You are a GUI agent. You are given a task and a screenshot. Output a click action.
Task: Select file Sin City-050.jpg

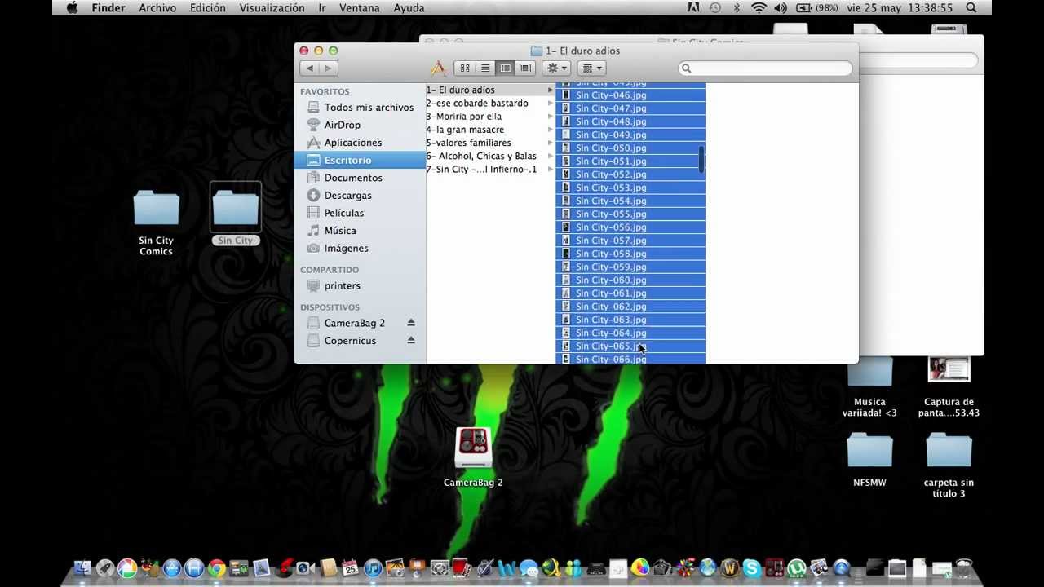(630, 148)
